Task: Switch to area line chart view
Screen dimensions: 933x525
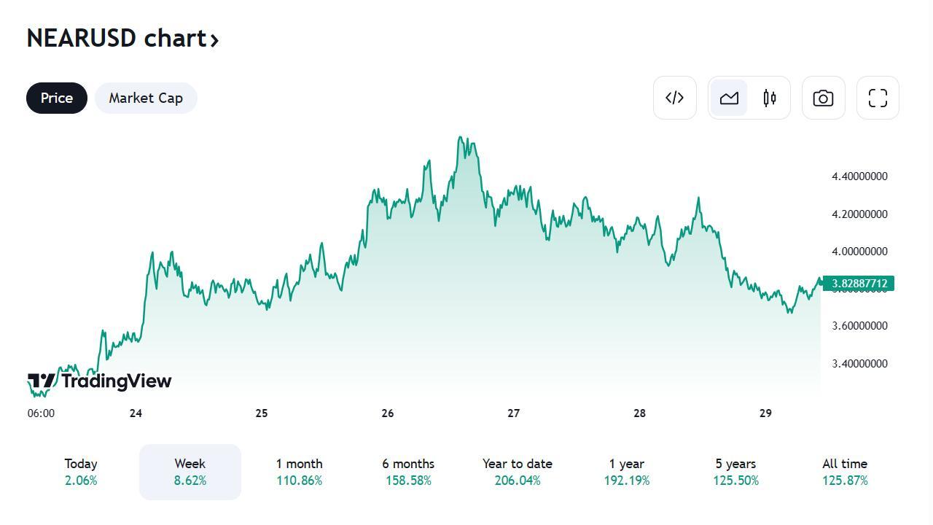Action: [x=729, y=98]
